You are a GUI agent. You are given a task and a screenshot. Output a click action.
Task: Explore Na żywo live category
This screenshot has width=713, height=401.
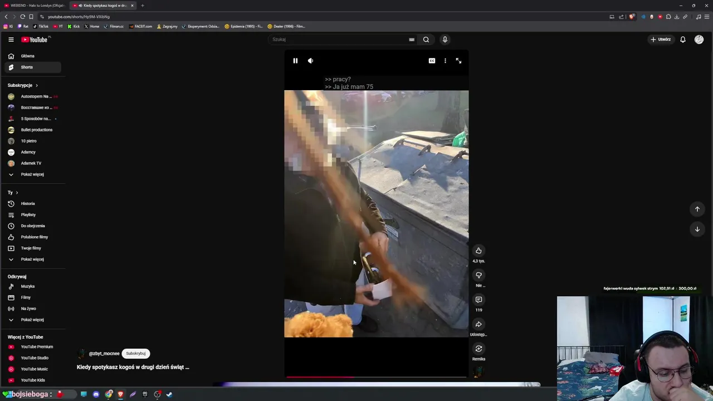click(x=33, y=309)
